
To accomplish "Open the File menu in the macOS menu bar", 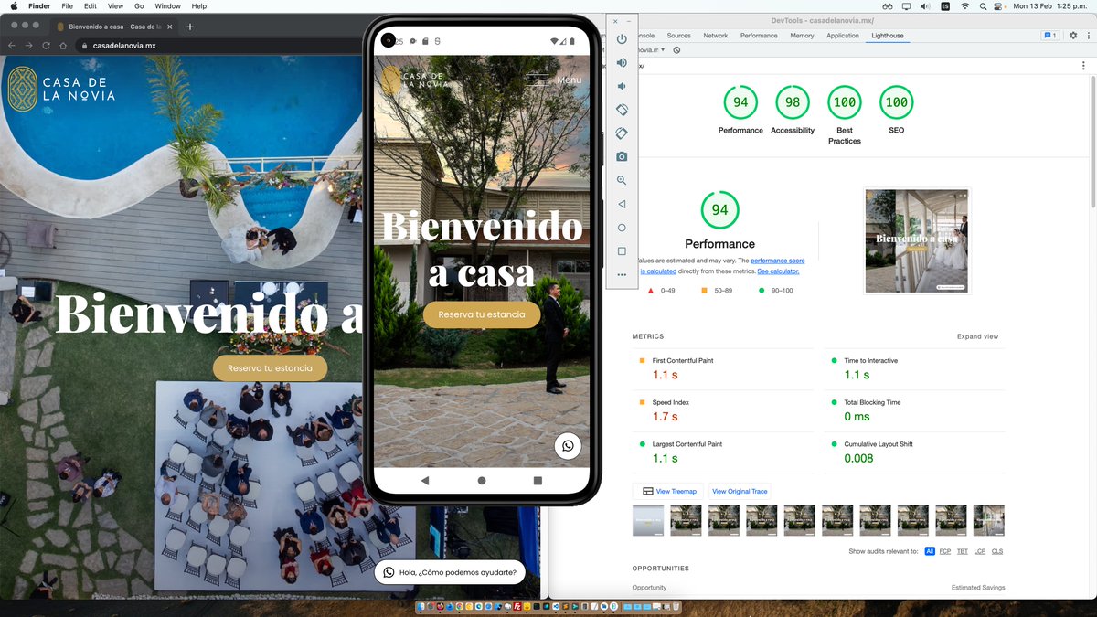I will coord(67,6).
